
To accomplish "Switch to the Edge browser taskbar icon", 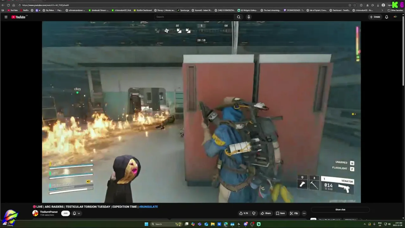I will pos(226,224).
